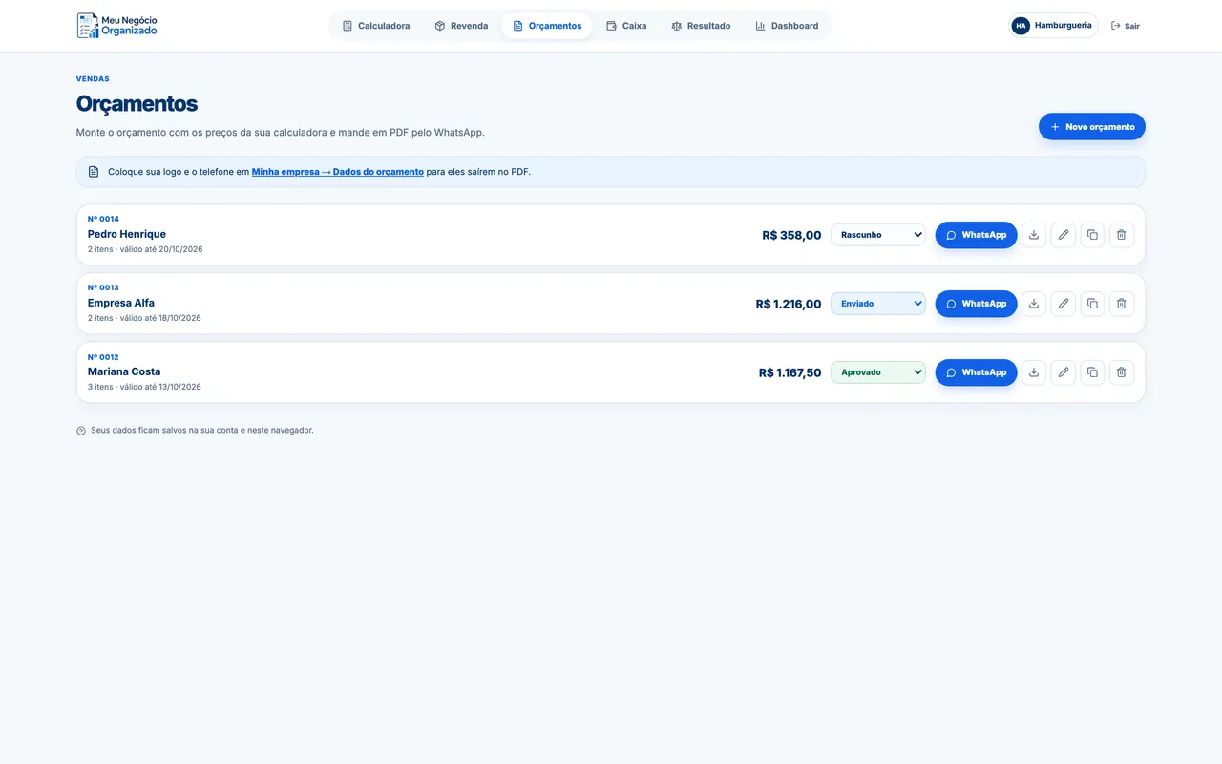Screen dimensions: 1222x764
Task: Edit the Empresa Alfa quote
Action: coord(1064,304)
